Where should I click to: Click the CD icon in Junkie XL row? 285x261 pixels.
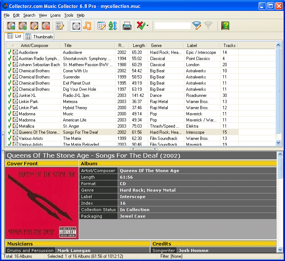point(15,95)
